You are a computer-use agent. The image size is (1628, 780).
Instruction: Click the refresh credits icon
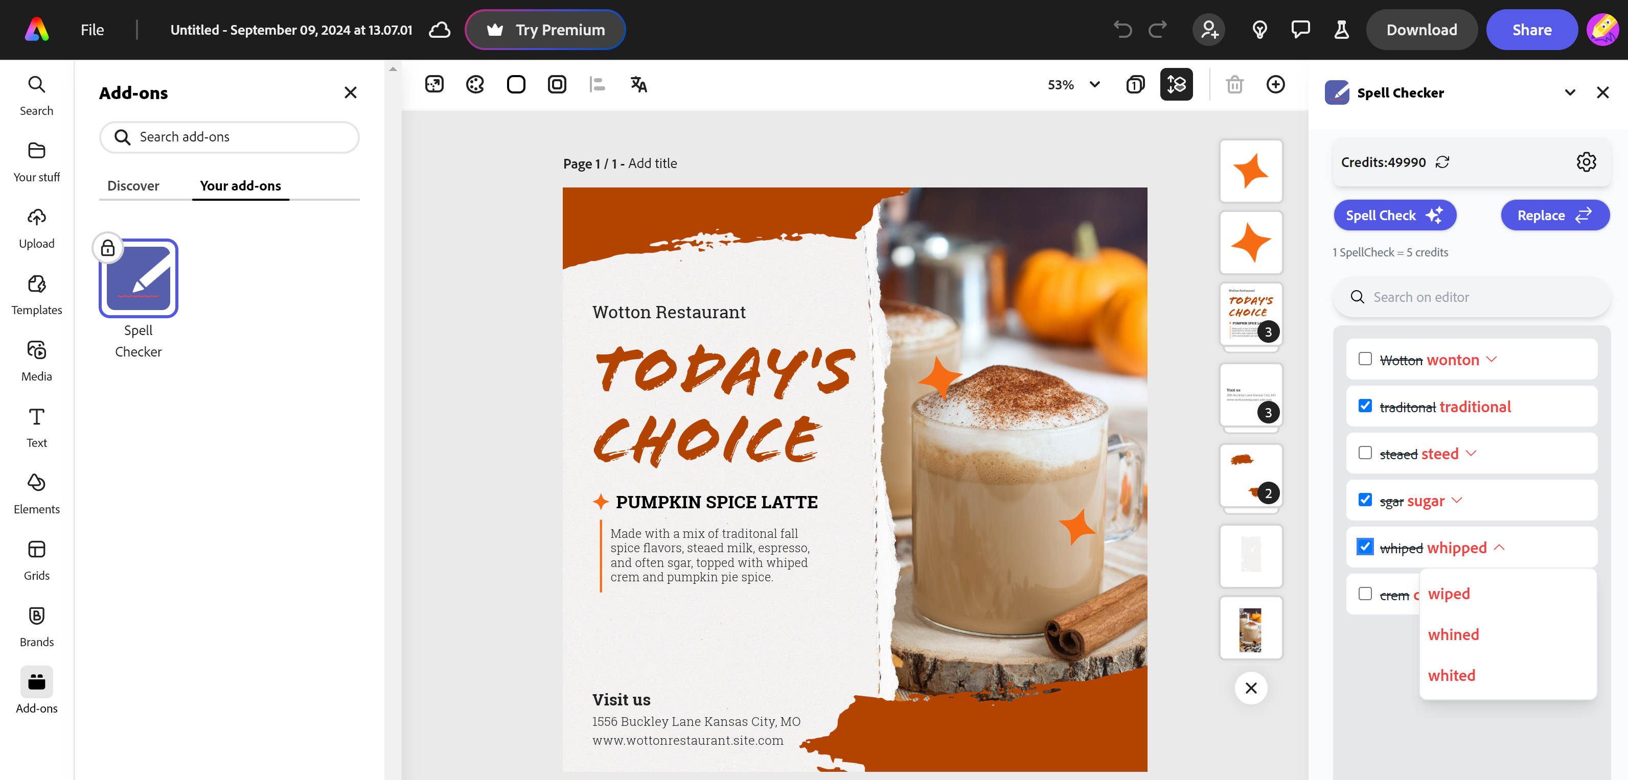point(1442,162)
